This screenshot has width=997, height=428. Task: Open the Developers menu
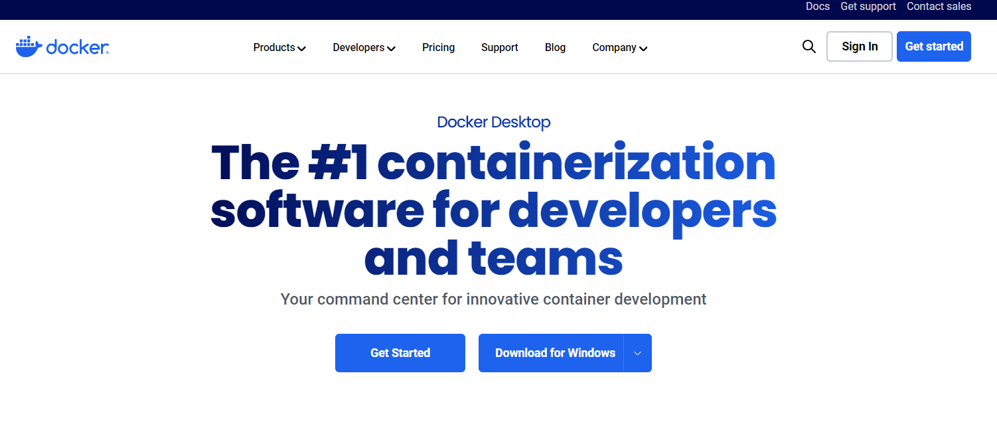364,48
